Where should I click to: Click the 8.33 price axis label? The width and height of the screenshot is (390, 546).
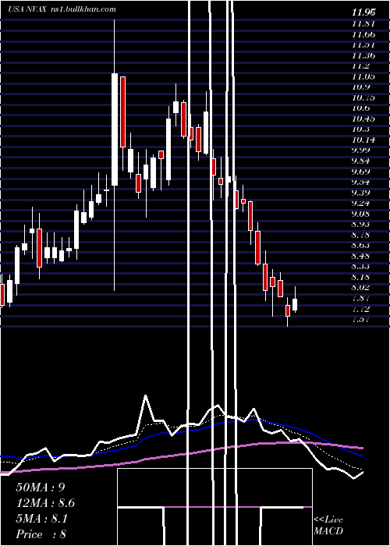coord(362,267)
